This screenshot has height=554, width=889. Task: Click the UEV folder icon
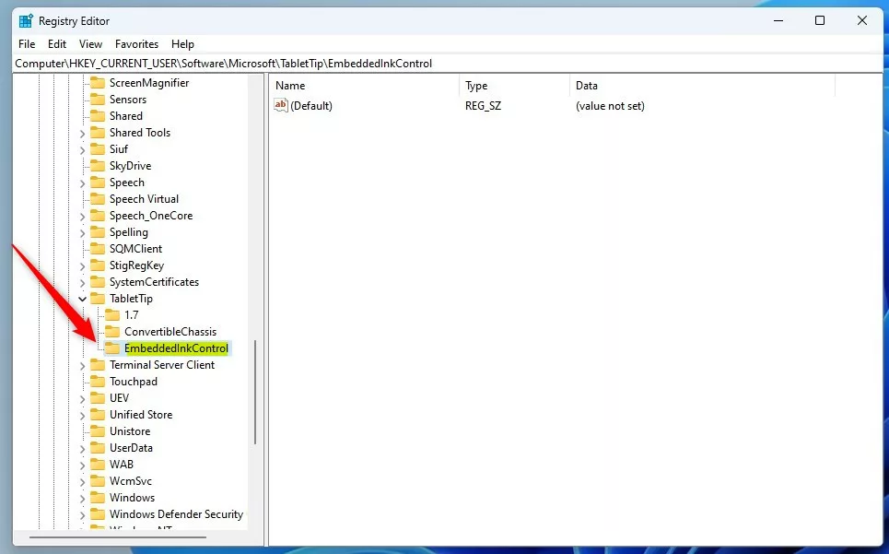click(x=98, y=398)
